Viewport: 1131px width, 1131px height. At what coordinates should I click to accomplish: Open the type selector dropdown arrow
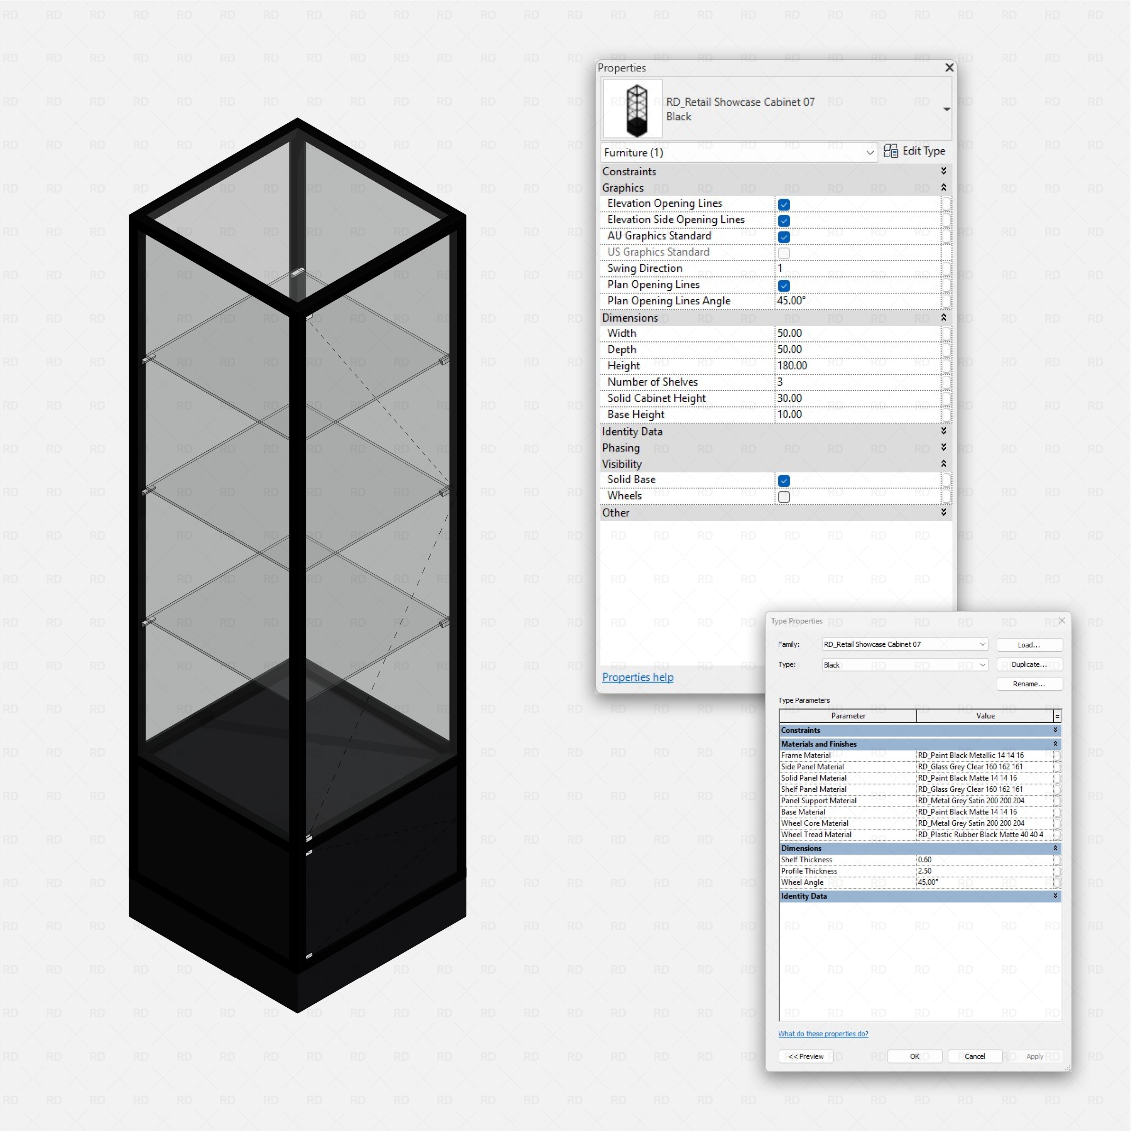tap(946, 110)
